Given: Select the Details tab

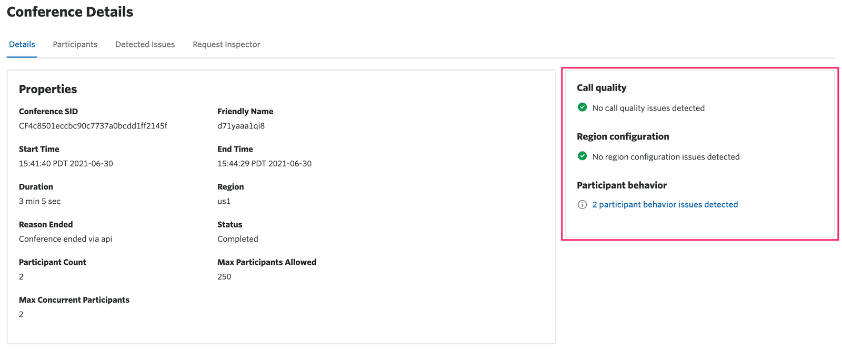Looking at the screenshot, I should [x=22, y=44].
